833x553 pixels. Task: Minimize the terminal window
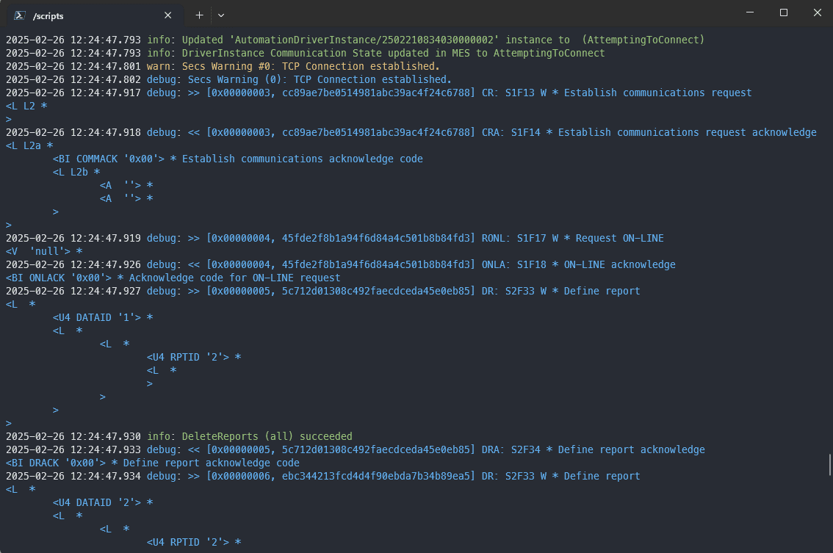(x=750, y=12)
